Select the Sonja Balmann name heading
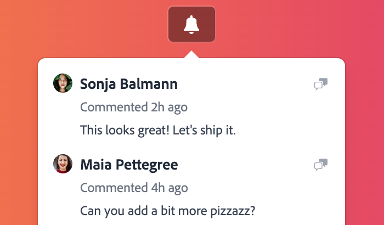The width and height of the screenshot is (384, 225). [x=129, y=84]
